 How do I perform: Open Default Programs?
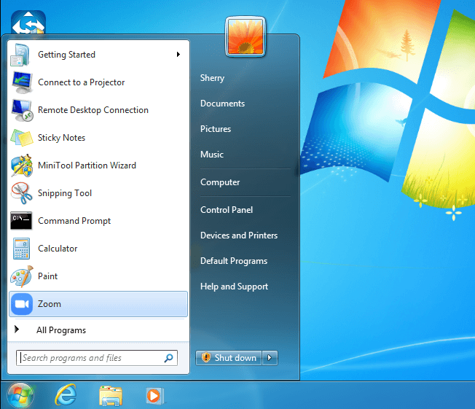point(234,261)
